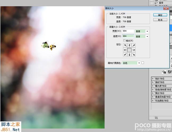
Task: Expand the "黑白"预设 group
Action: coord(153,93)
